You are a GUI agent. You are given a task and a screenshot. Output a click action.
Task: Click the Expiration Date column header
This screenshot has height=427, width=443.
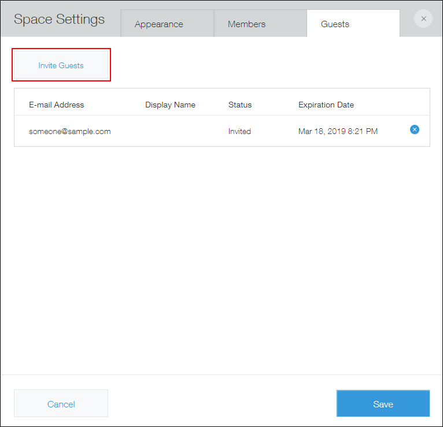(326, 105)
